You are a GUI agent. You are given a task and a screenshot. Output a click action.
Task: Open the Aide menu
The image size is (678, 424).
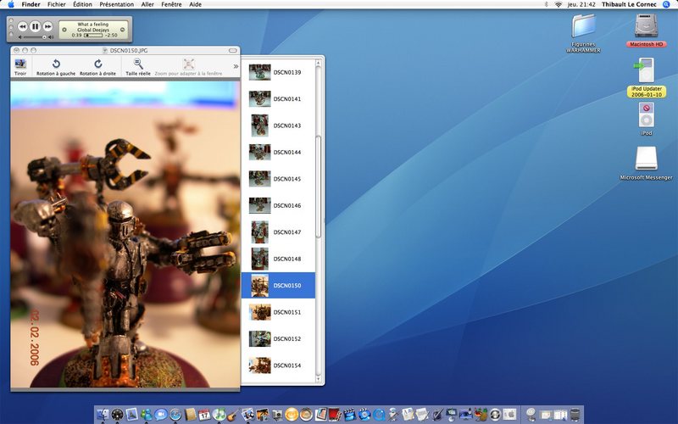tap(195, 4)
